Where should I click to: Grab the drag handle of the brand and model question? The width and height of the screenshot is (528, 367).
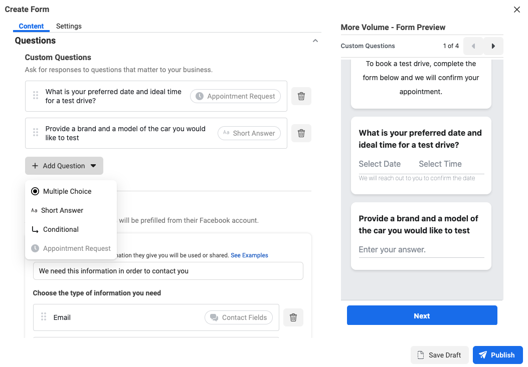pos(36,133)
